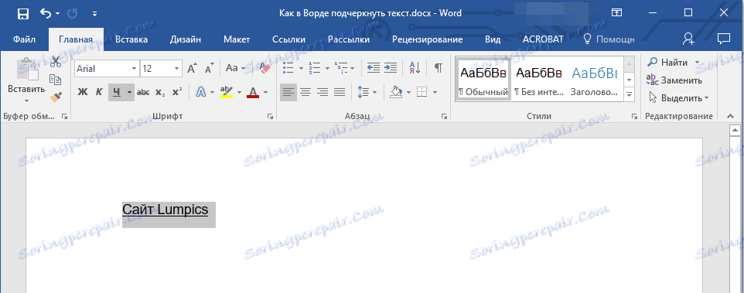Click the Clear All Formatting eraser icon

[264, 68]
